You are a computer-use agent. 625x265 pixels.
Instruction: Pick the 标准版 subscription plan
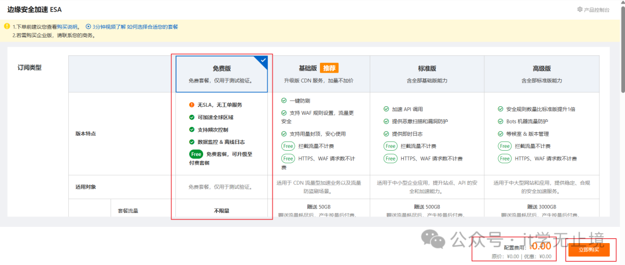click(427, 74)
